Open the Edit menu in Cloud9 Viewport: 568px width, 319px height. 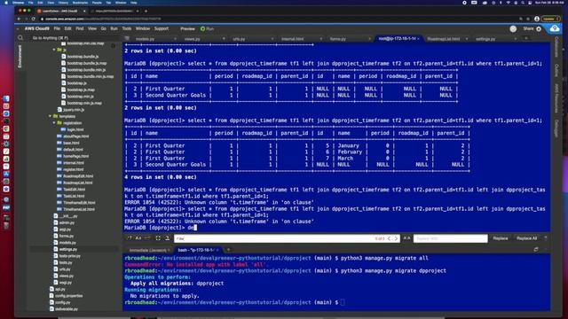67,28
